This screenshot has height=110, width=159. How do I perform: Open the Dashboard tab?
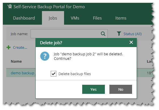[24, 18]
